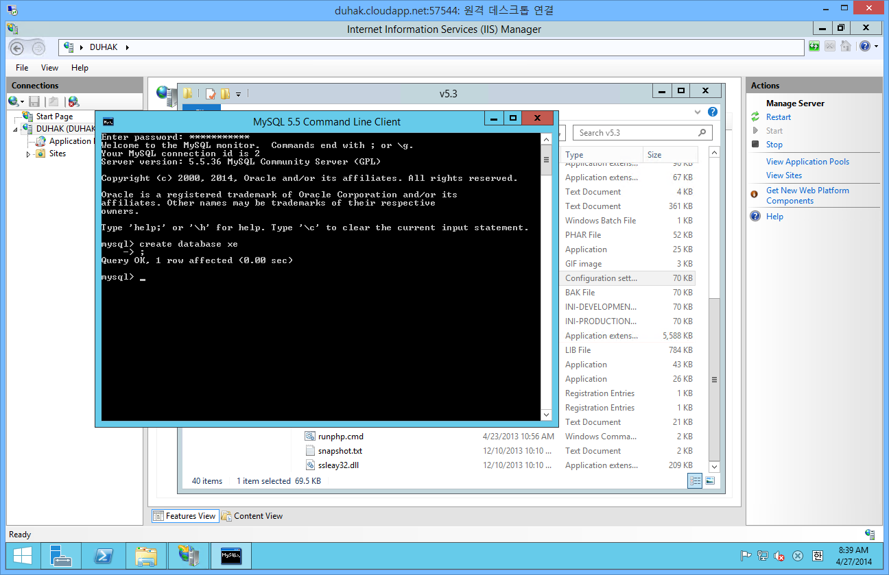889x575 pixels.
Task: Click the MySQL command line window icon
Action: click(108, 121)
